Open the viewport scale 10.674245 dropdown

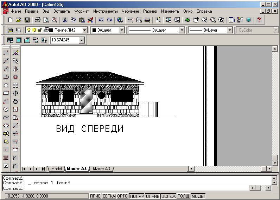[x=82, y=40]
